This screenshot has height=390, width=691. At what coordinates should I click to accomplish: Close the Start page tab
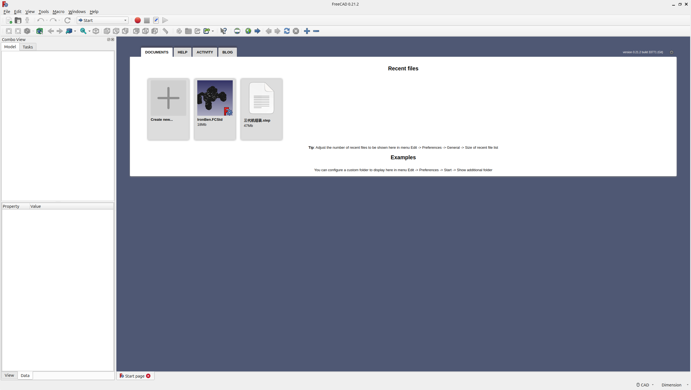pos(148,376)
